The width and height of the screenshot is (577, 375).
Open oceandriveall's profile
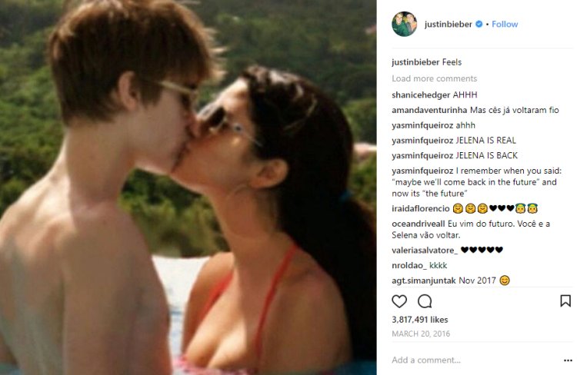pyautogui.click(x=419, y=224)
